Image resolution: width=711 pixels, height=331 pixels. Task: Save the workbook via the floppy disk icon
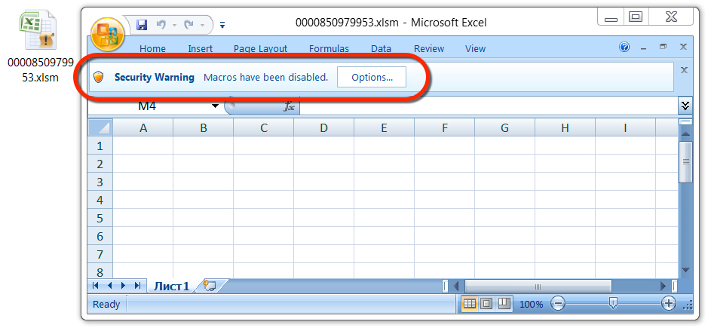[142, 24]
